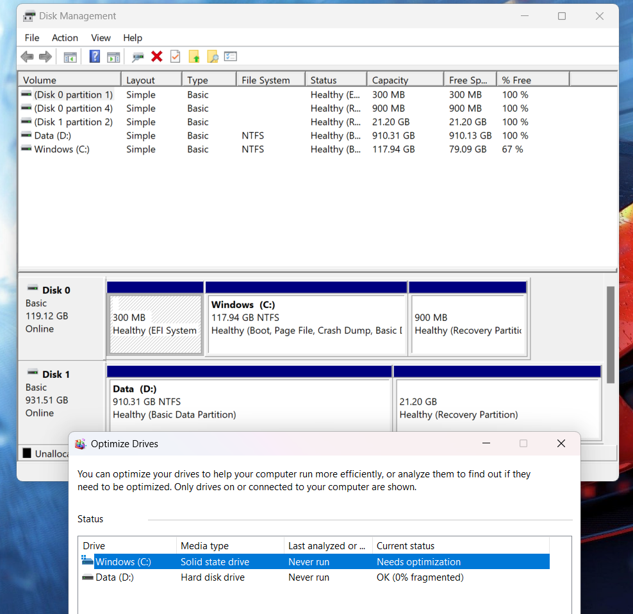Screen dimensions: 633x614
Task: Toggle the Show/Hide Console Tree toolbar icon
Action: coord(70,57)
